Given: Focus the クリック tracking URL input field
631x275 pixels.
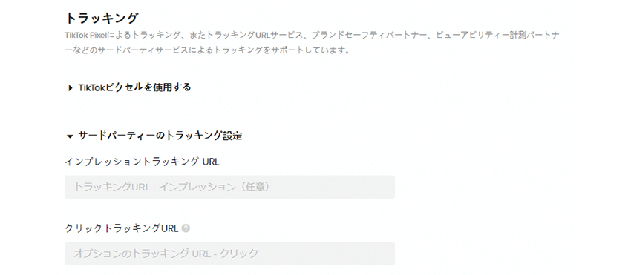Looking at the screenshot, I should click(x=229, y=254).
